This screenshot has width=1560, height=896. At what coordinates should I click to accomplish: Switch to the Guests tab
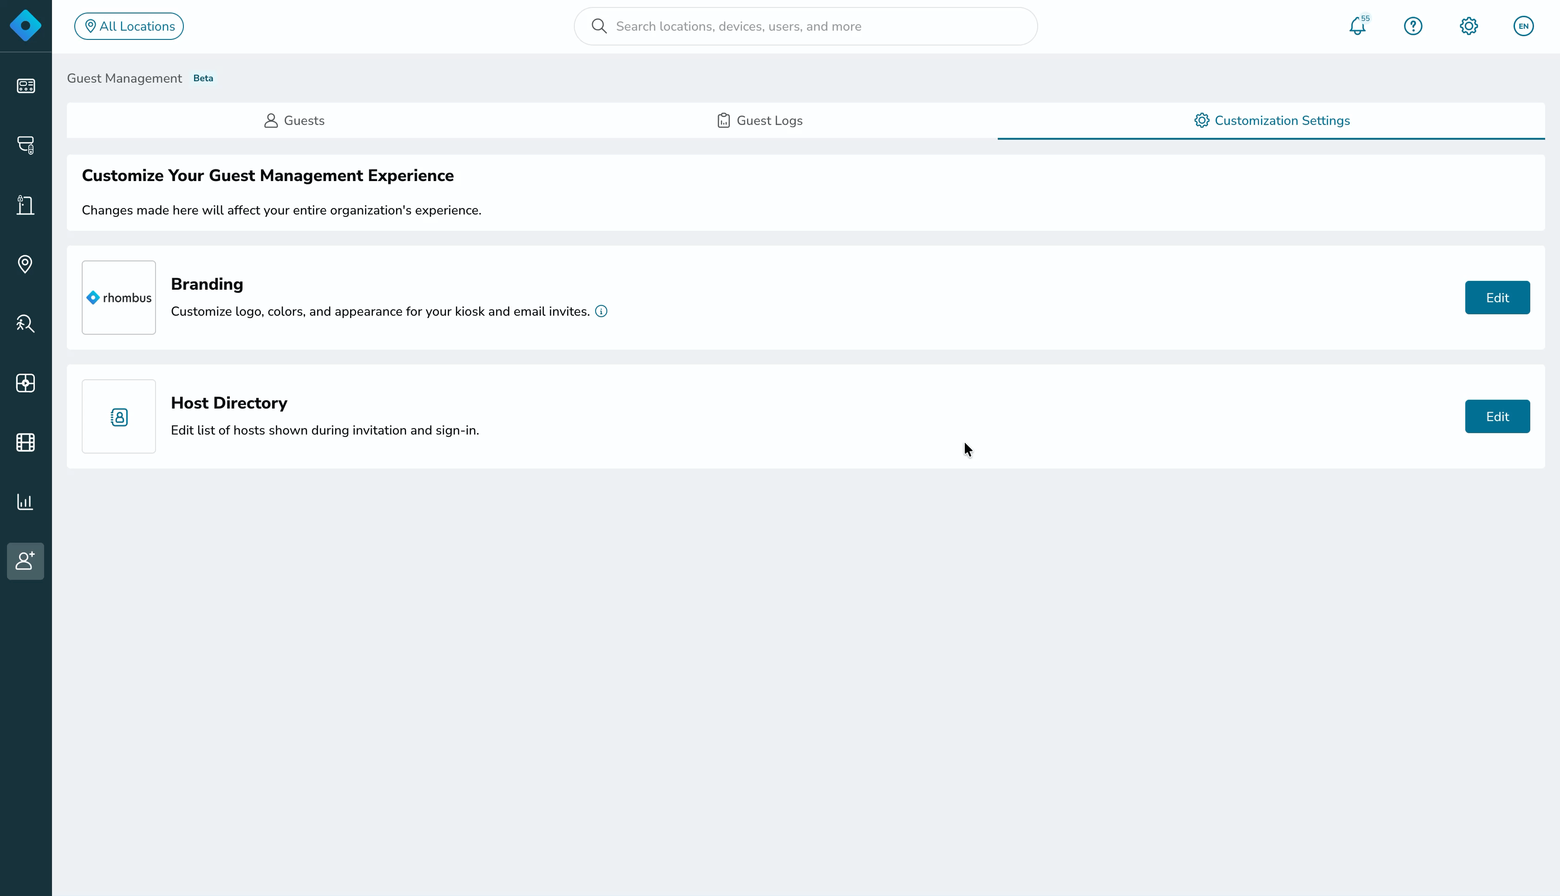[294, 121]
